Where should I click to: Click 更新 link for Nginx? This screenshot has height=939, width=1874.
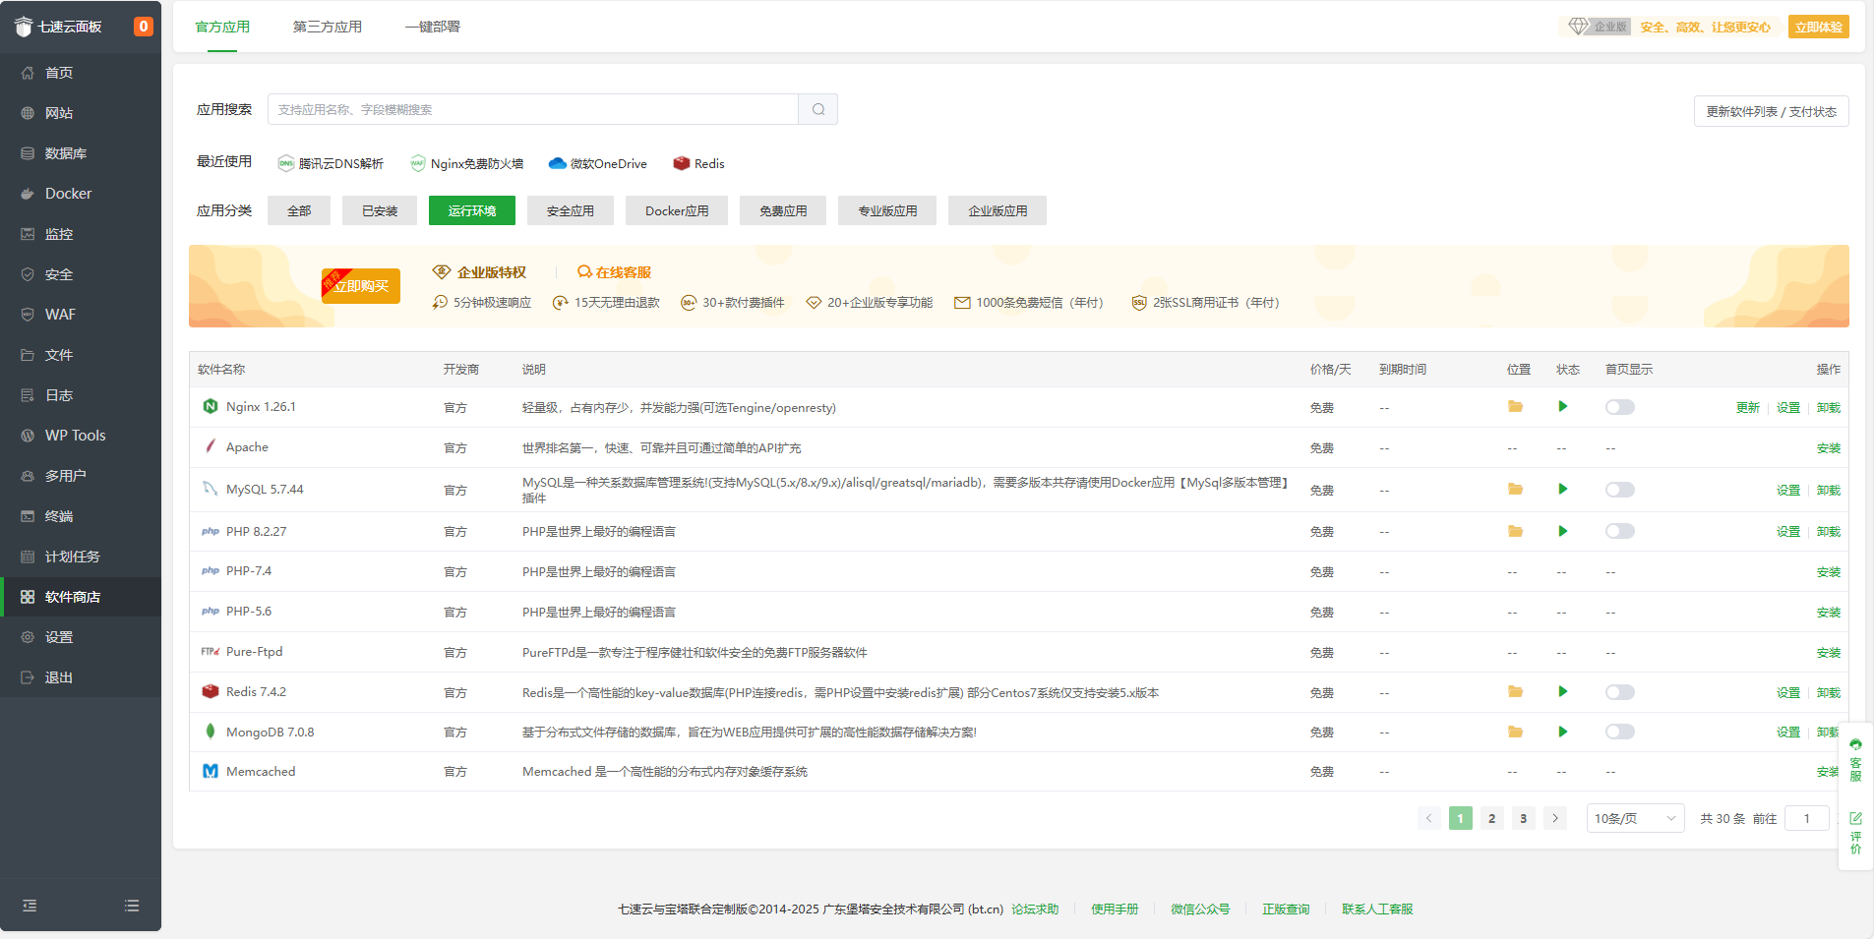point(1747,407)
